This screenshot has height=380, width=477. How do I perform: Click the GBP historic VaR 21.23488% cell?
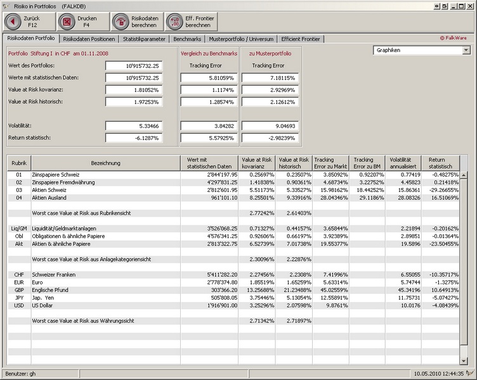click(x=294, y=290)
